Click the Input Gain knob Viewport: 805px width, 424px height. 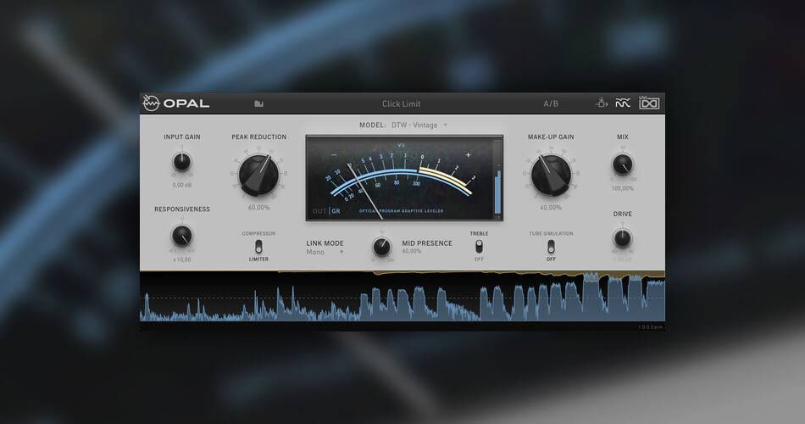tap(181, 162)
